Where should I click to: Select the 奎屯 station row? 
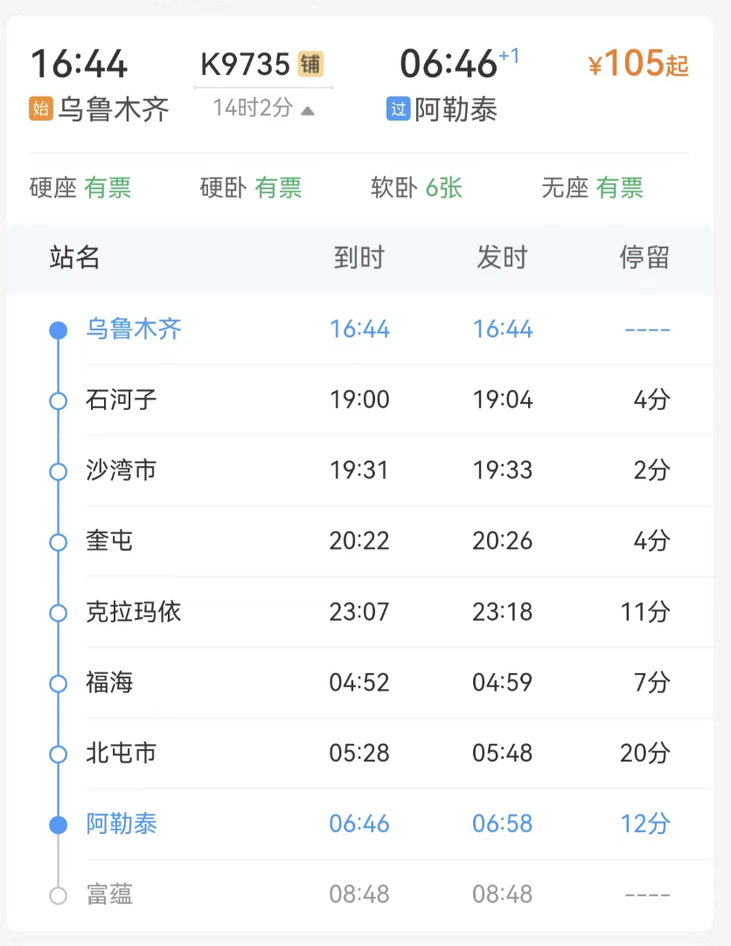coord(376,541)
